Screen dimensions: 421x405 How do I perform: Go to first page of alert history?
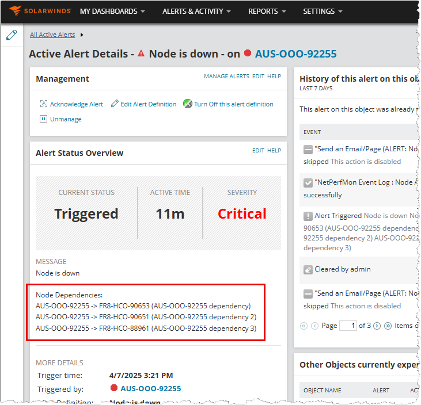tap(304, 326)
